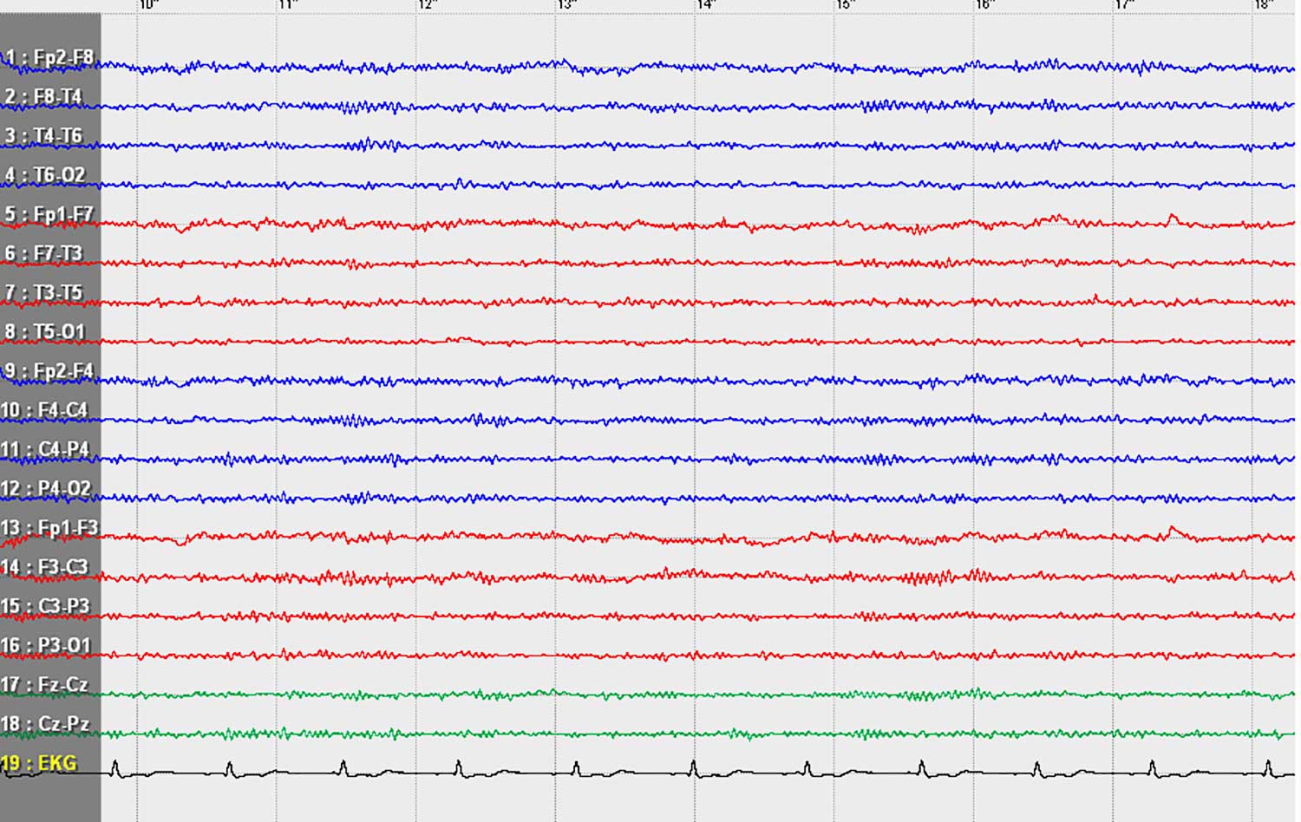Select the P4-O2 channel label
Viewport: 1301px width, 822px height.
tap(46, 488)
